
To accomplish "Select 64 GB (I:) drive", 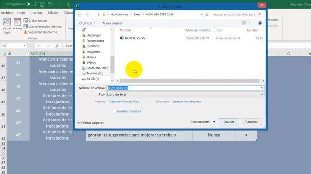I will pos(93,79).
